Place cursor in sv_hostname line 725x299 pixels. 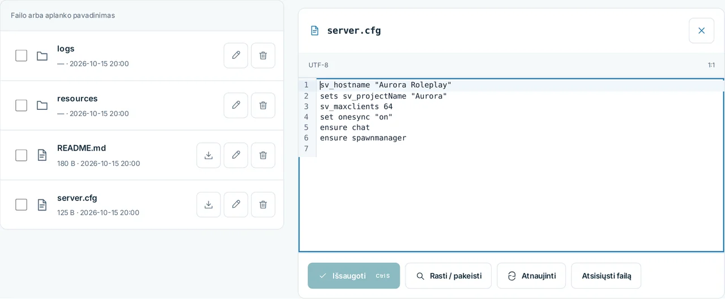click(520, 85)
